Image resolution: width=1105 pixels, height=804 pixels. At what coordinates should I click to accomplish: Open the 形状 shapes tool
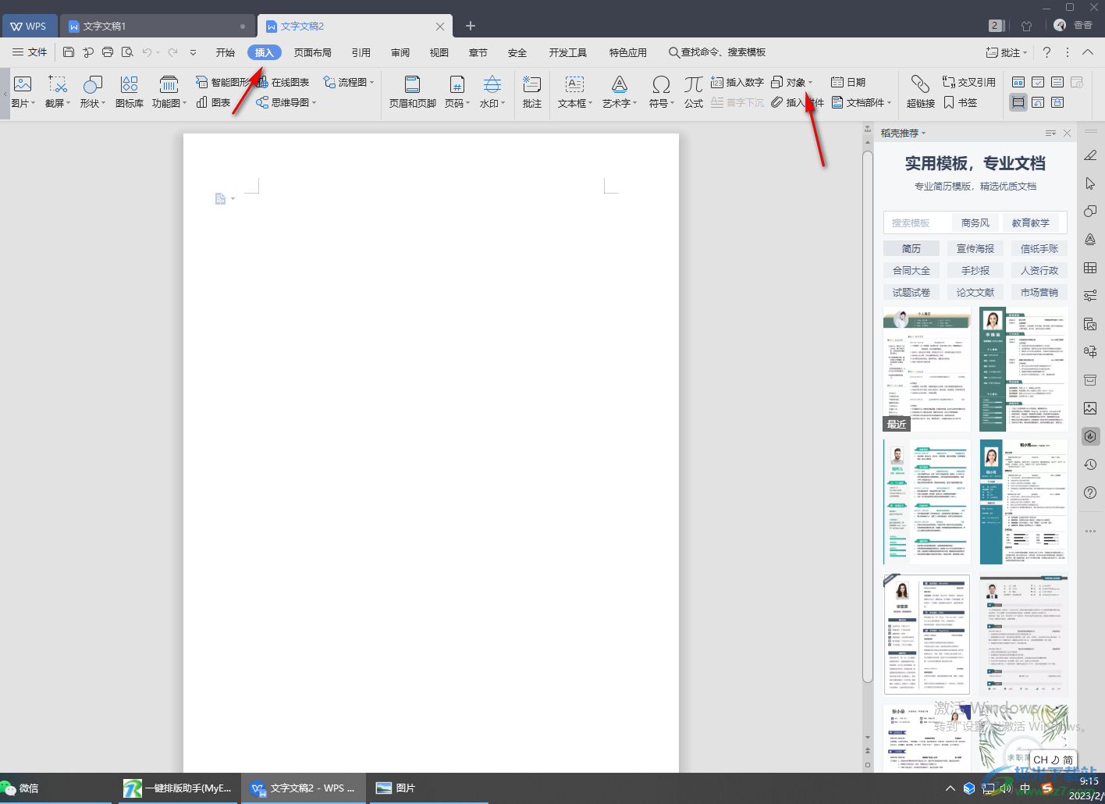pyautogui.click(x=93, y=92)
